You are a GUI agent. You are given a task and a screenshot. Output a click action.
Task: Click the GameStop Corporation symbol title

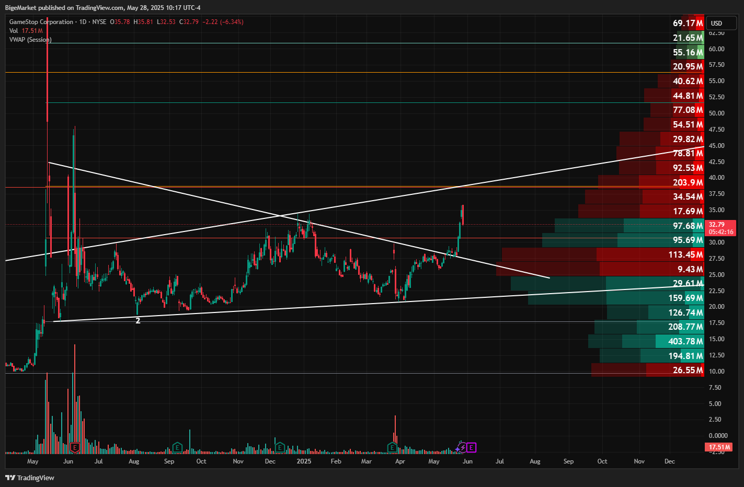(x=41, y=22)
